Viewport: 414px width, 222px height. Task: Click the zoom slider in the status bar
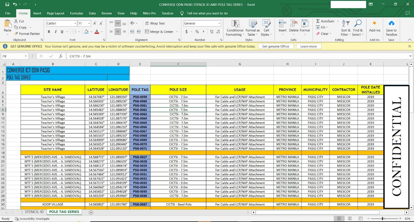(x=382, y=219)
